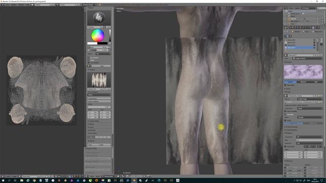
Task: Click the Blender icon in the Windows taskbar
Action: coord(134,180)
